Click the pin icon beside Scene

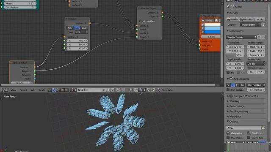pyautogui.click(x=228, y=7)
